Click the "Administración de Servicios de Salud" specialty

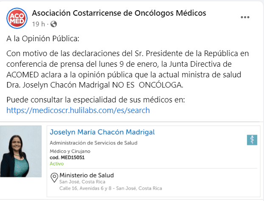(93, 143)
